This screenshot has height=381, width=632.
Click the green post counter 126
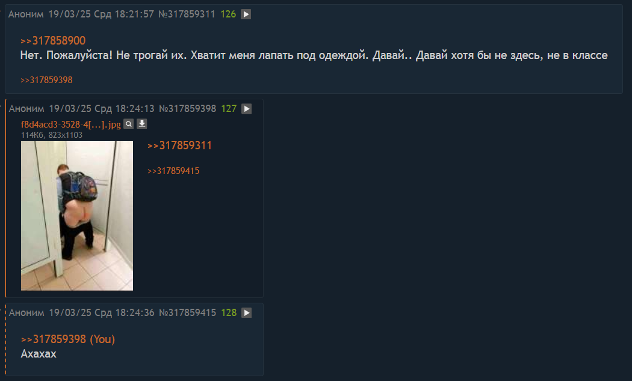228,14
